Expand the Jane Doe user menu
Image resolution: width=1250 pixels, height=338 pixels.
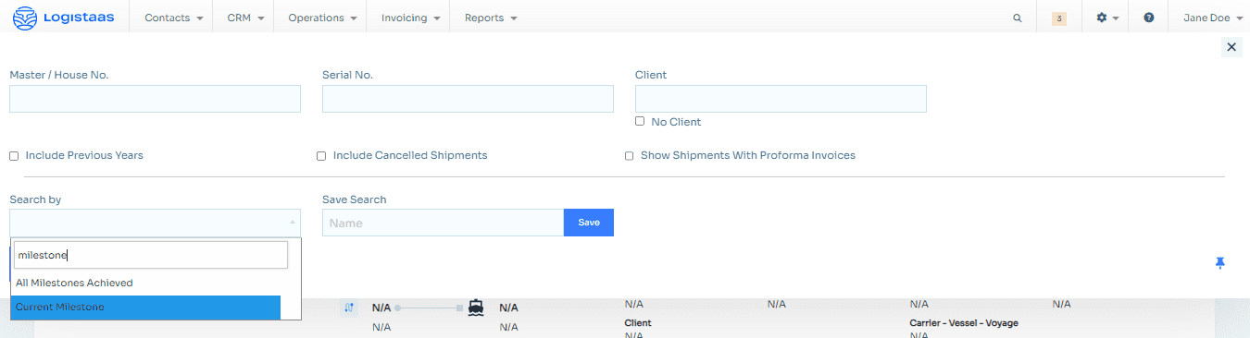point(1213,18)
